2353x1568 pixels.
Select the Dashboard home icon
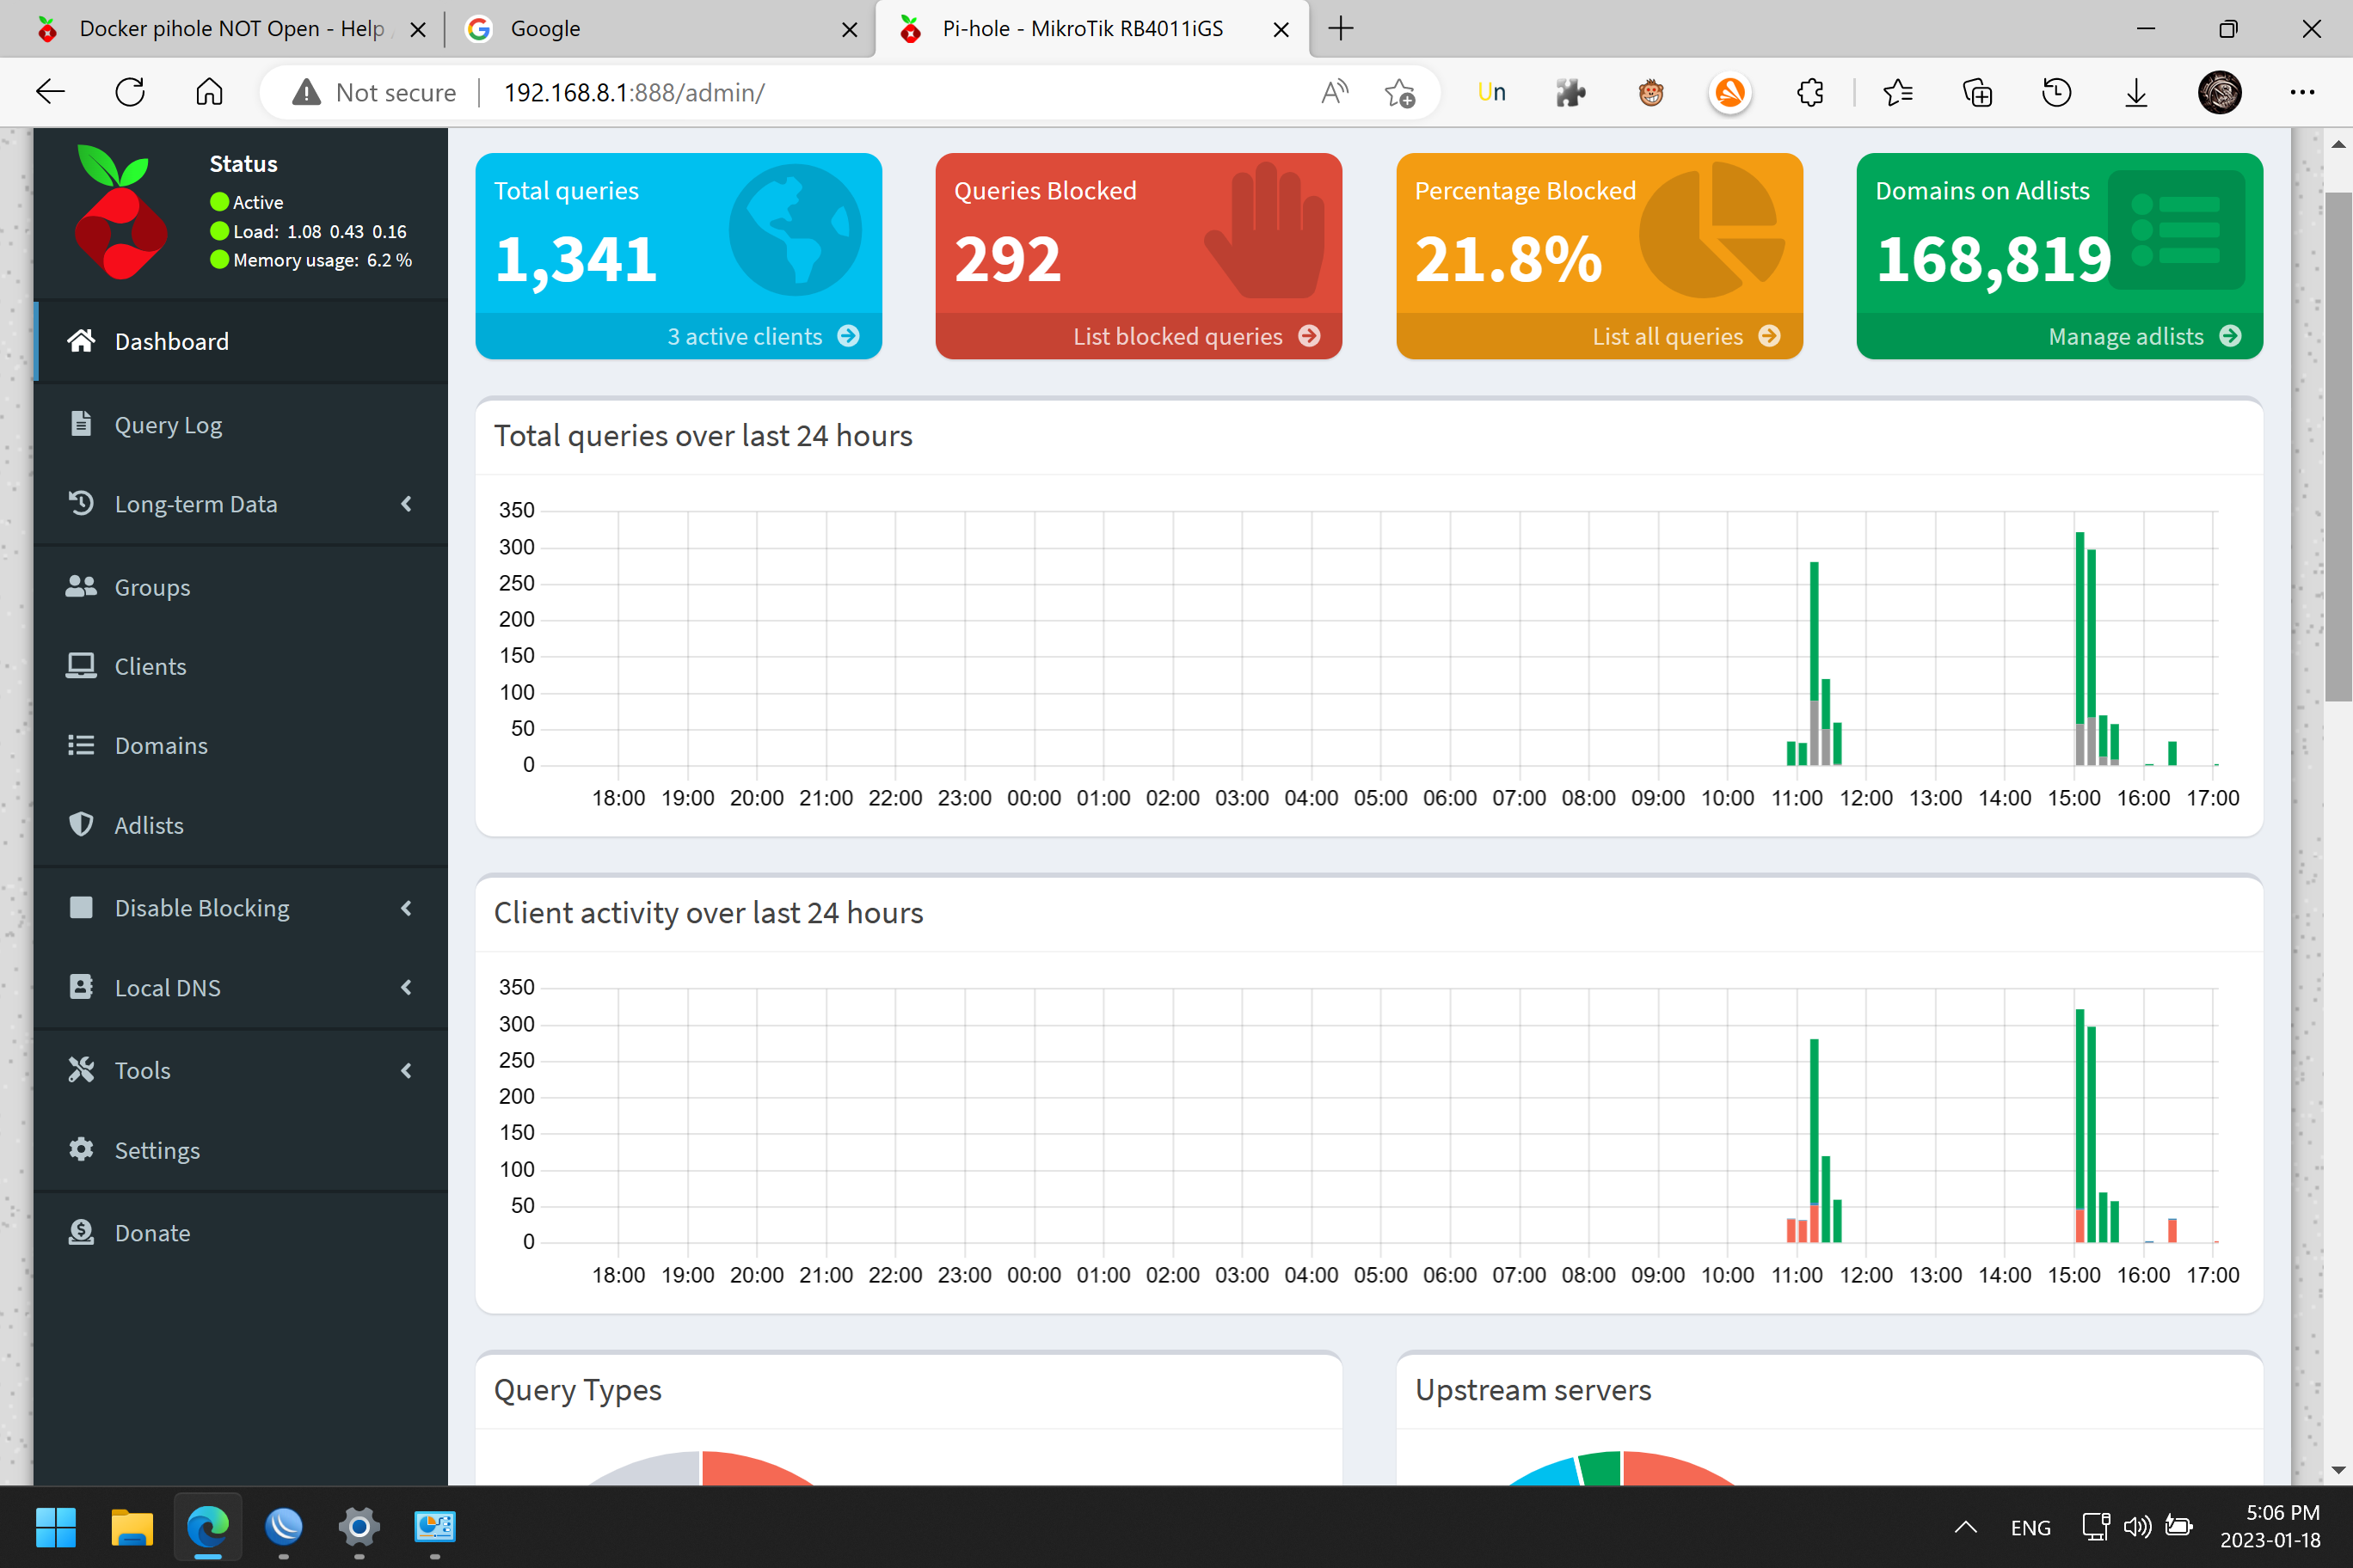click(81, 340)
